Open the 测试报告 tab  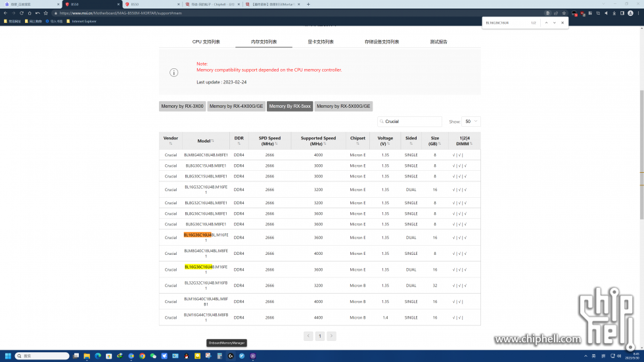(x=439, y=42)
